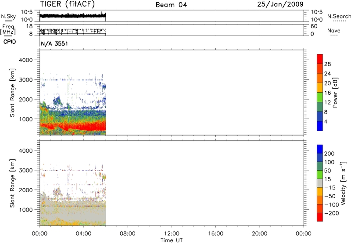Click the Nave legend label
Screen dimensions: 351x243
334,31
